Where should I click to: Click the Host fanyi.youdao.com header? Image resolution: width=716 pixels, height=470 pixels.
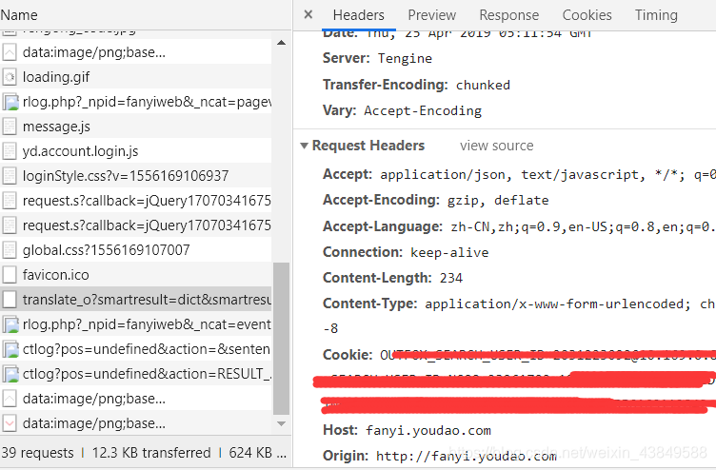coord(407,430)
